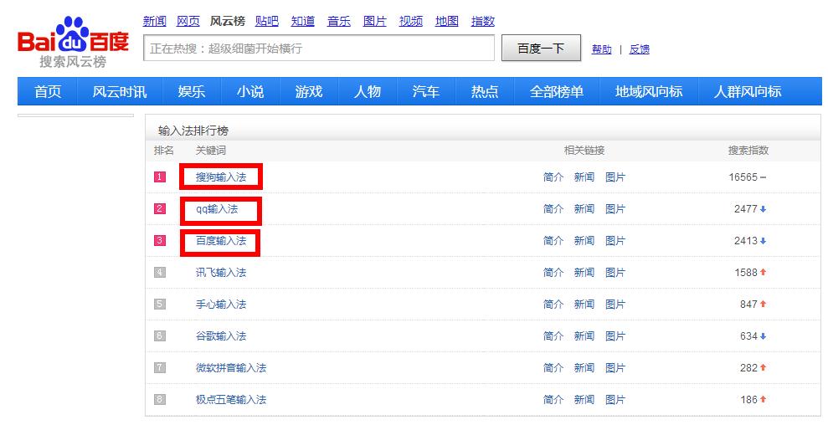
Task: Click rank badge 4 for 讯飞输入法
Action: click(160, 273)
